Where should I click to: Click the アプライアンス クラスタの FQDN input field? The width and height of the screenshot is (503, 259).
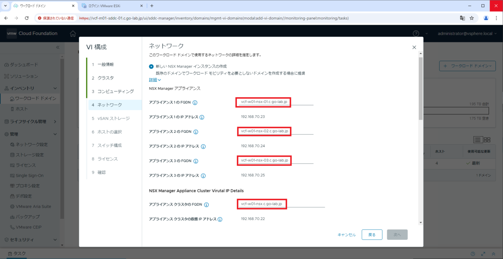click(x=281, y=204)
